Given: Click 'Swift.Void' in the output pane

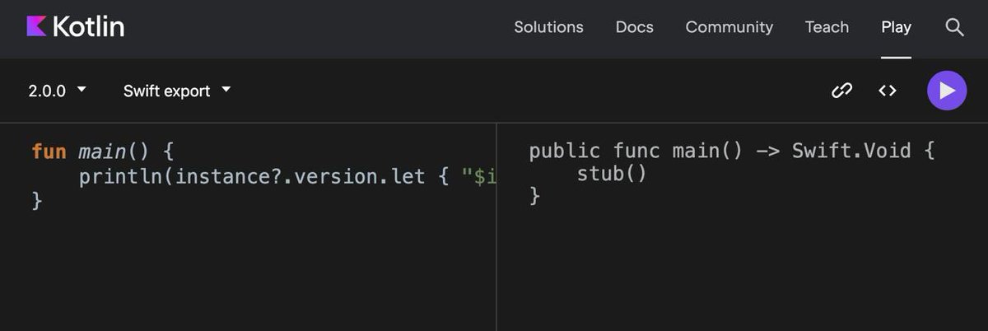Looking at the screenshot, I should click(x=851, y=152).
